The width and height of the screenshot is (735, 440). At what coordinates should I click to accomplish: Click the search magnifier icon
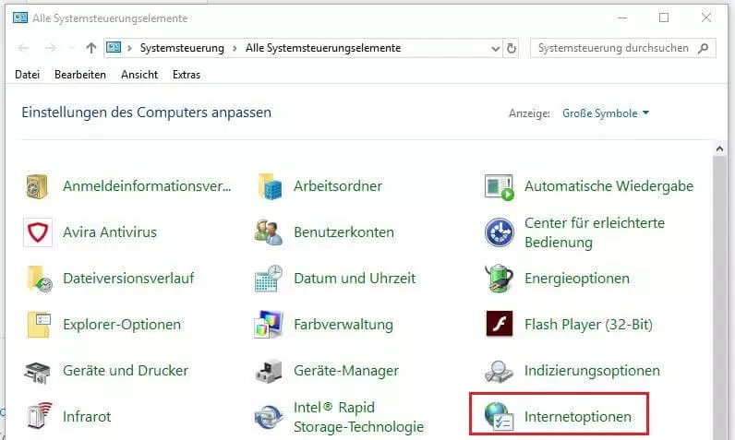click(x=703, y=48)
